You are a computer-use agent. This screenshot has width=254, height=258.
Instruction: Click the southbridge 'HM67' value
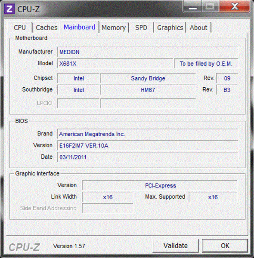pyautogui.click(x=148, y=90)
